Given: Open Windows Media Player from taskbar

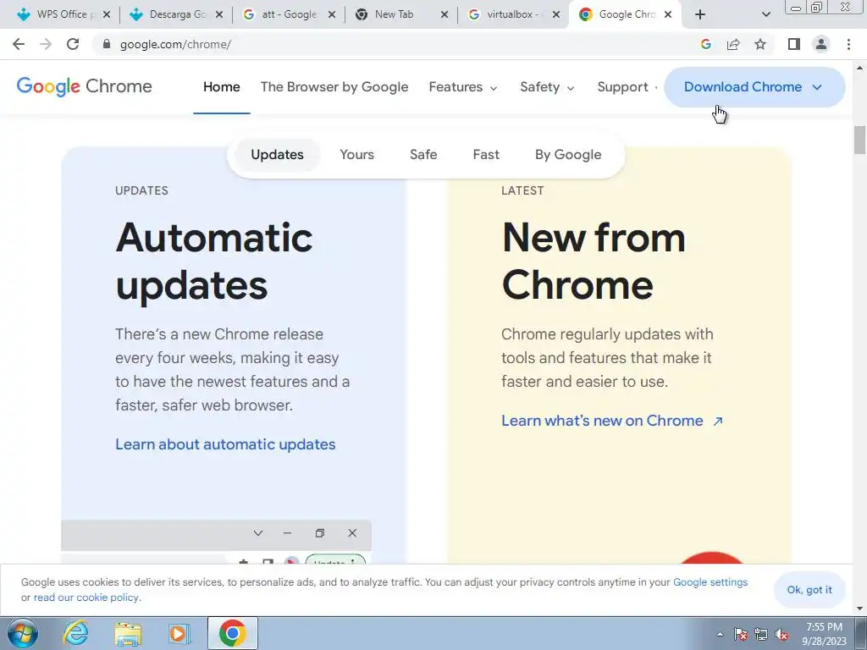Looking at the screenshot, I should 179,633.
